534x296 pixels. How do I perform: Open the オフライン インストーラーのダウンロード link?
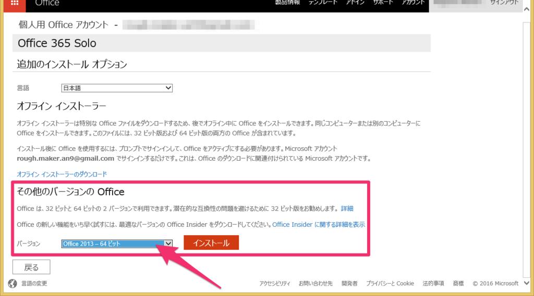point(62,174)
